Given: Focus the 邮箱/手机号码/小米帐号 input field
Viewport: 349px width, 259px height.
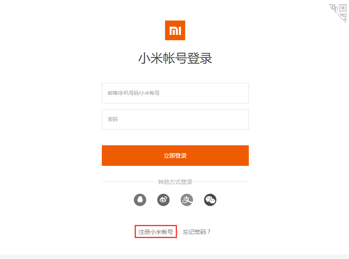Looking at the screenshot, I should tap(175, 93).
